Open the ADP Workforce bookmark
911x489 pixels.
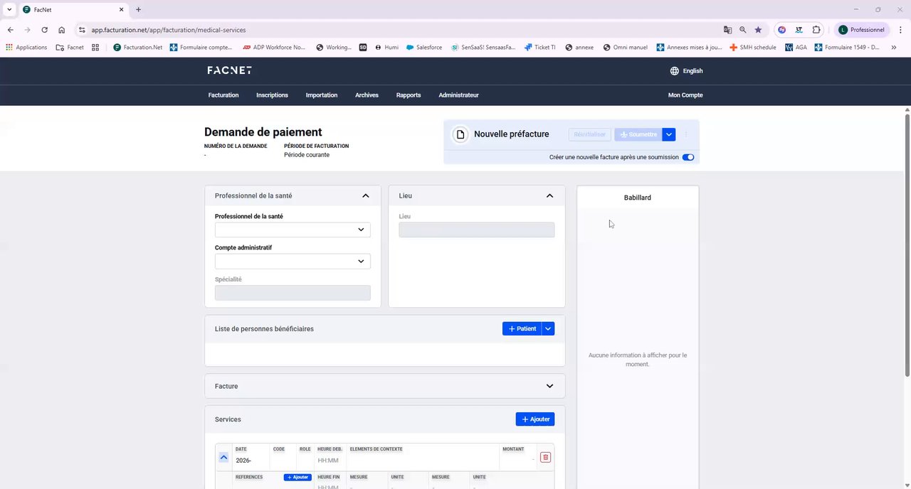[274, 48]
